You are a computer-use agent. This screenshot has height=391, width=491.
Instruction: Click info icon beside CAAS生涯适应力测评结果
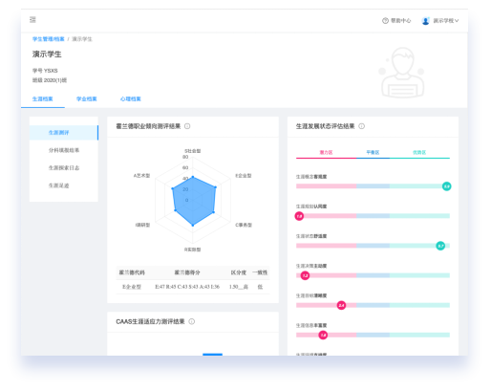pos(192,321)
